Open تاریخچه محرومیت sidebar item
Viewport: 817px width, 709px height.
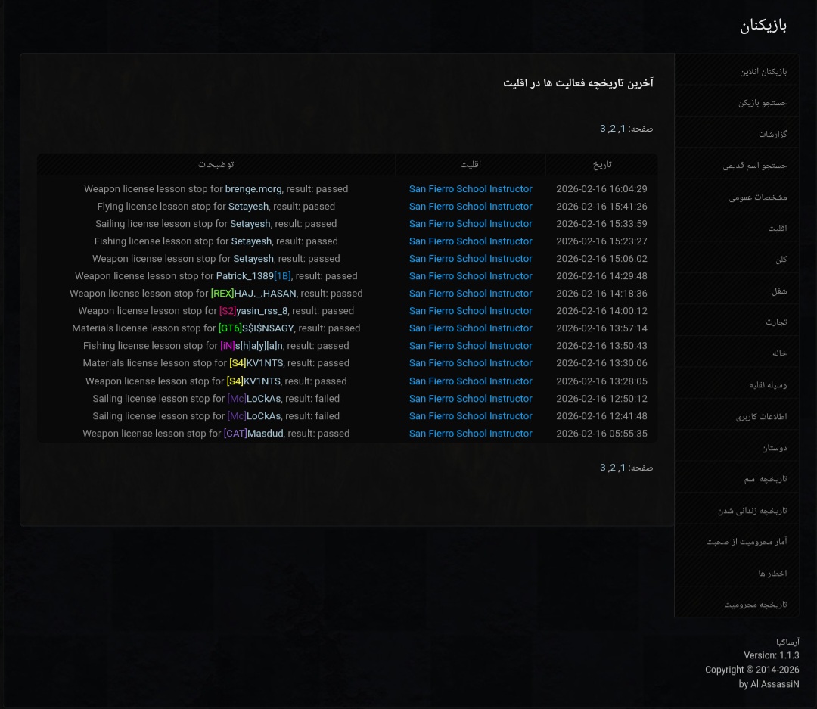(738, 604)
